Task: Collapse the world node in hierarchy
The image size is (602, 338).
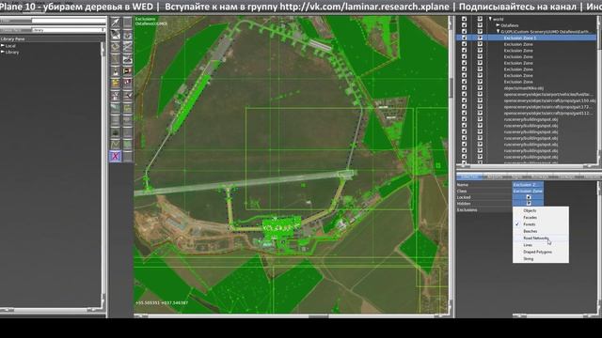Action: 490,19
